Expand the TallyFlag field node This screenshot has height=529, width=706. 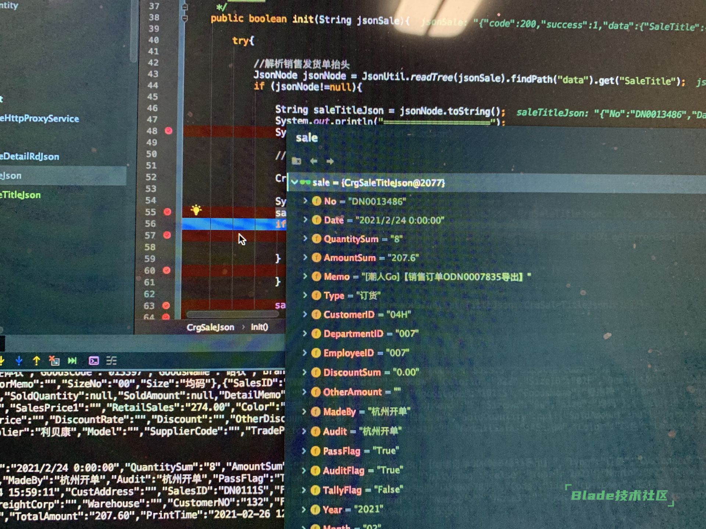[x=304, y=490]
